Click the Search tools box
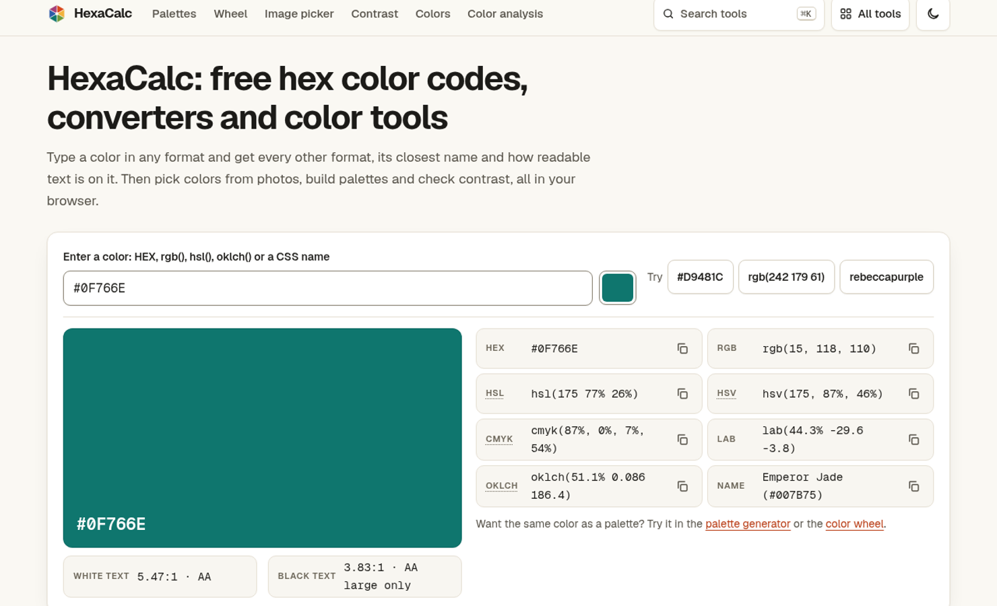 (739, 14)
